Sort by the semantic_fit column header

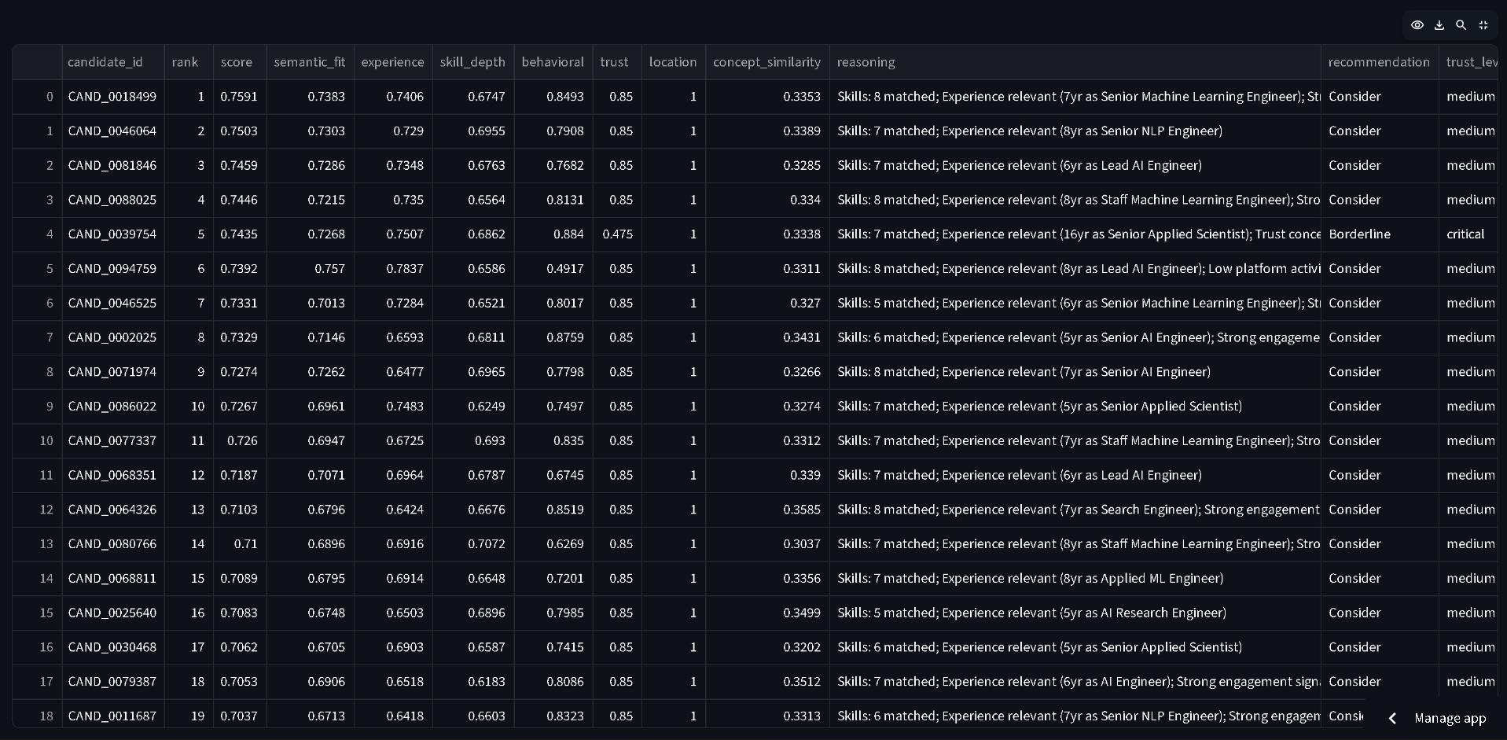point(310,62)
